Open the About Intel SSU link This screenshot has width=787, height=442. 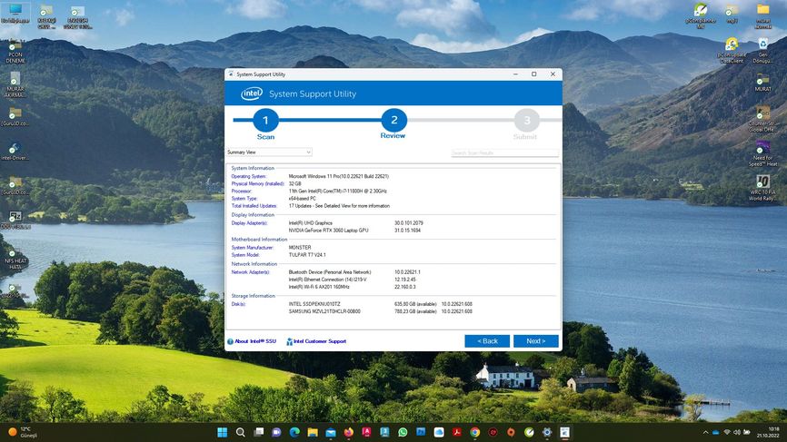click(252, 341)
